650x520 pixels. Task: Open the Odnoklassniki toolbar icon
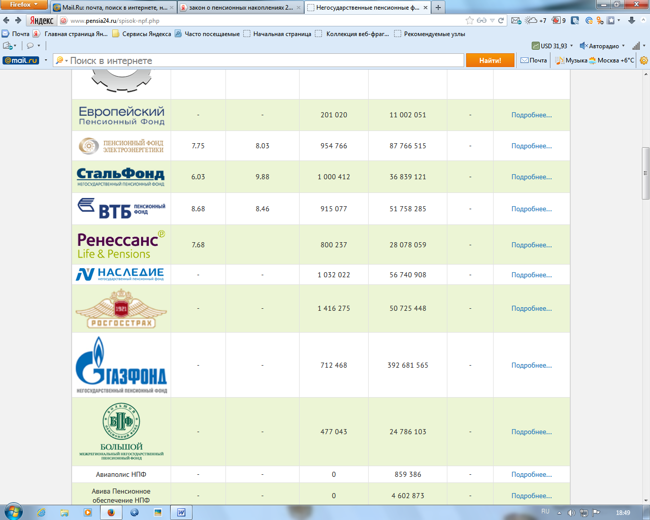tap(600, 20)
